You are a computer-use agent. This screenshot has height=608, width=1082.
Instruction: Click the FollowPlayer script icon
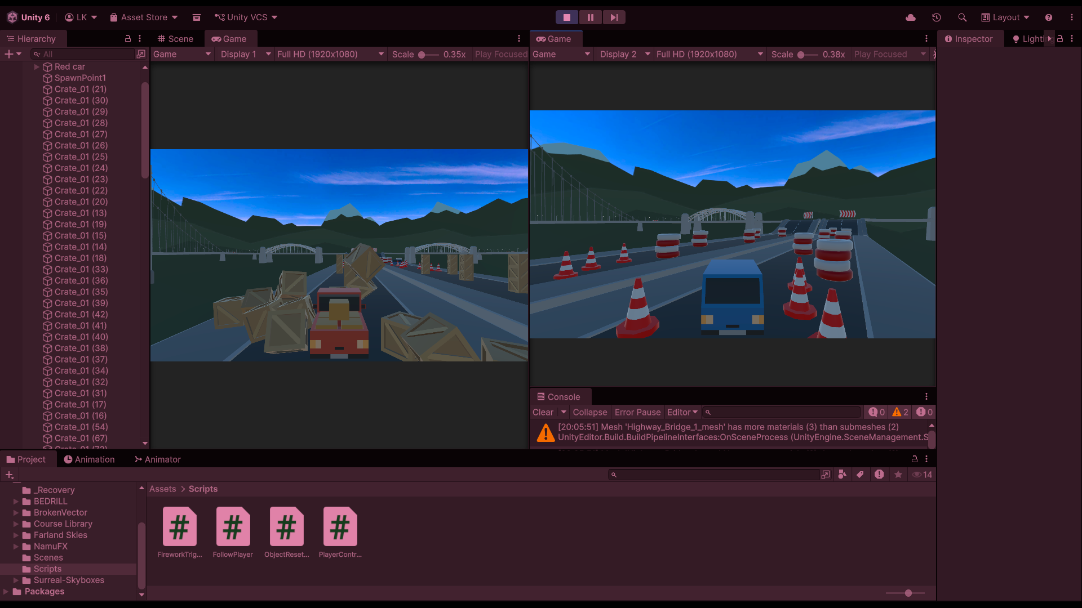233,527
